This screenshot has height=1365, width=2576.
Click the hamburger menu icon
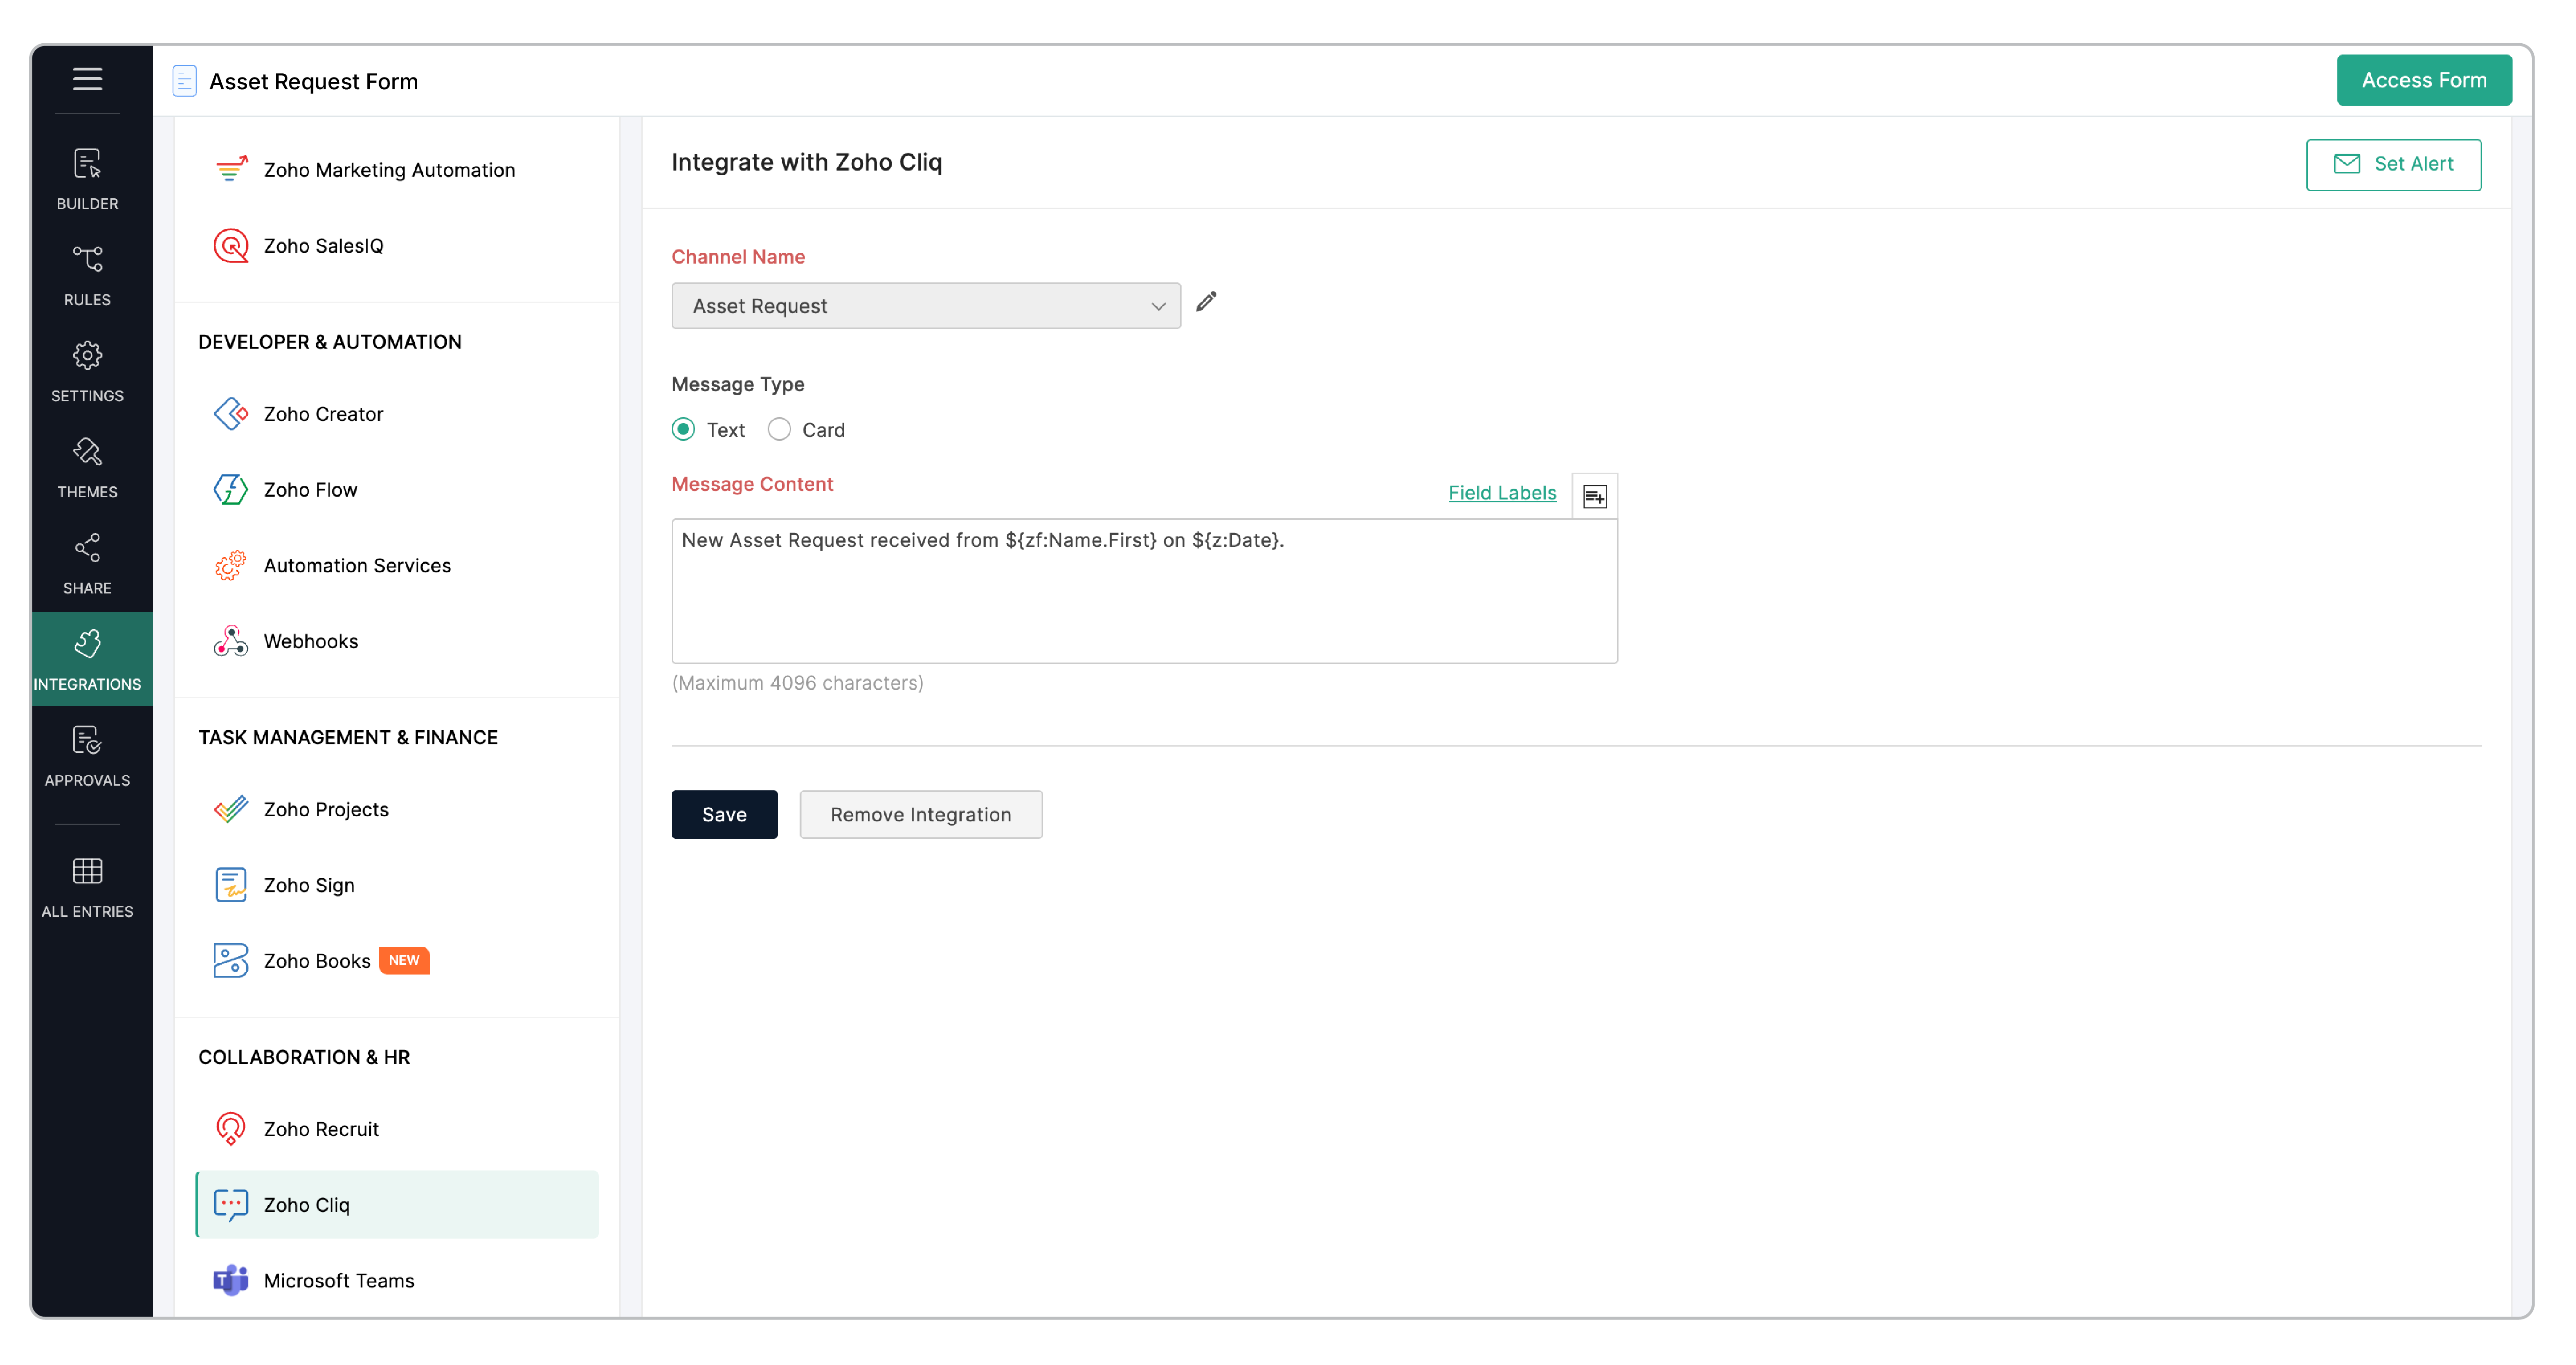(87, 79)
